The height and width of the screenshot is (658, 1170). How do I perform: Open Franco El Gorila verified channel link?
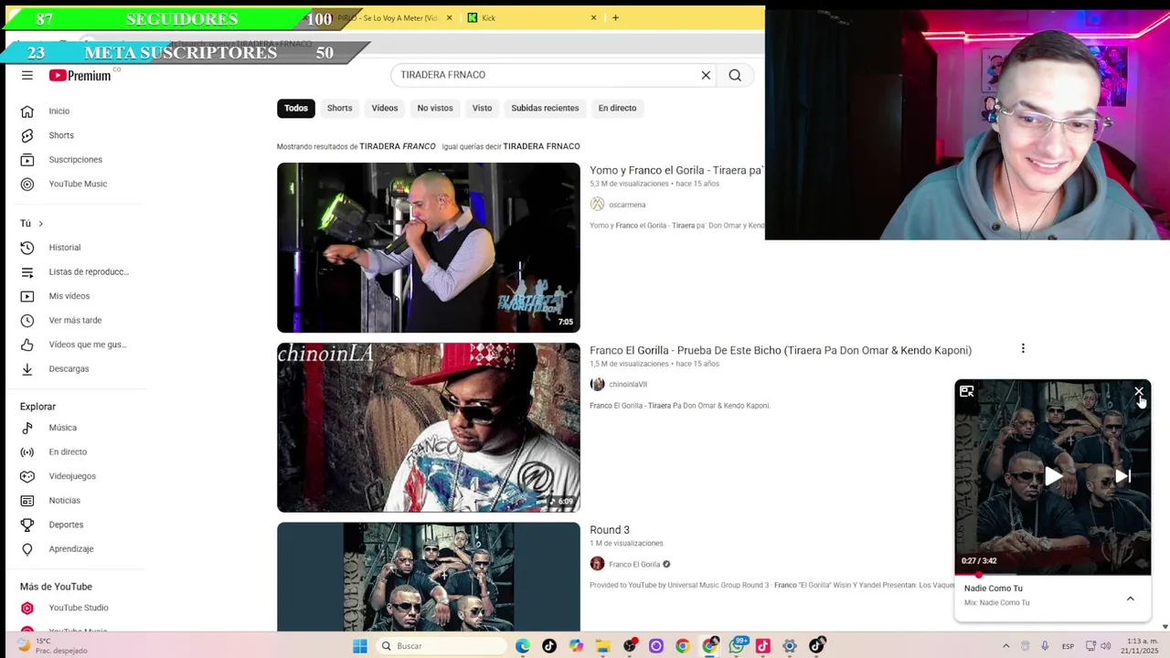pyautogui.click(x=634, y=565)
